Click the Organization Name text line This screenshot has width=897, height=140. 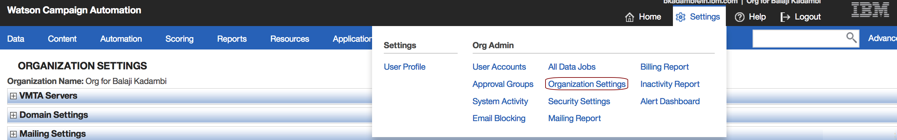click(x=87, y=81)
